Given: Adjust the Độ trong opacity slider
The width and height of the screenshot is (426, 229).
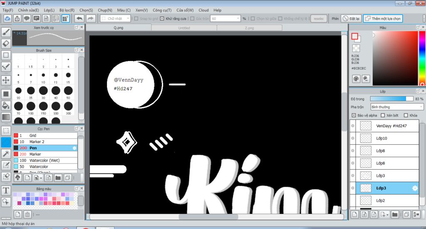Looking at the screenshot, I should pos(391,99).
